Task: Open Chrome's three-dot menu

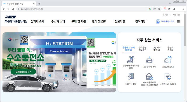Action: tap(183, 9)
